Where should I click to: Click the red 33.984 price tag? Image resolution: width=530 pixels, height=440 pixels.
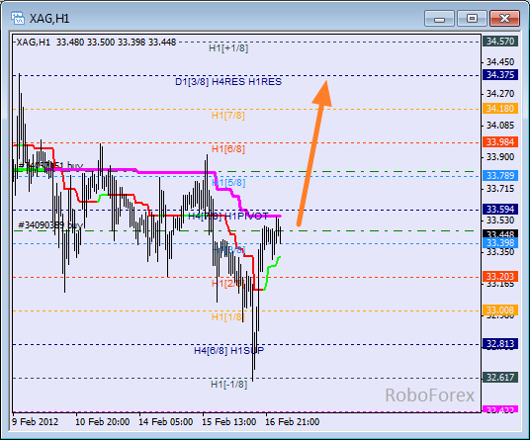[500, 142]
